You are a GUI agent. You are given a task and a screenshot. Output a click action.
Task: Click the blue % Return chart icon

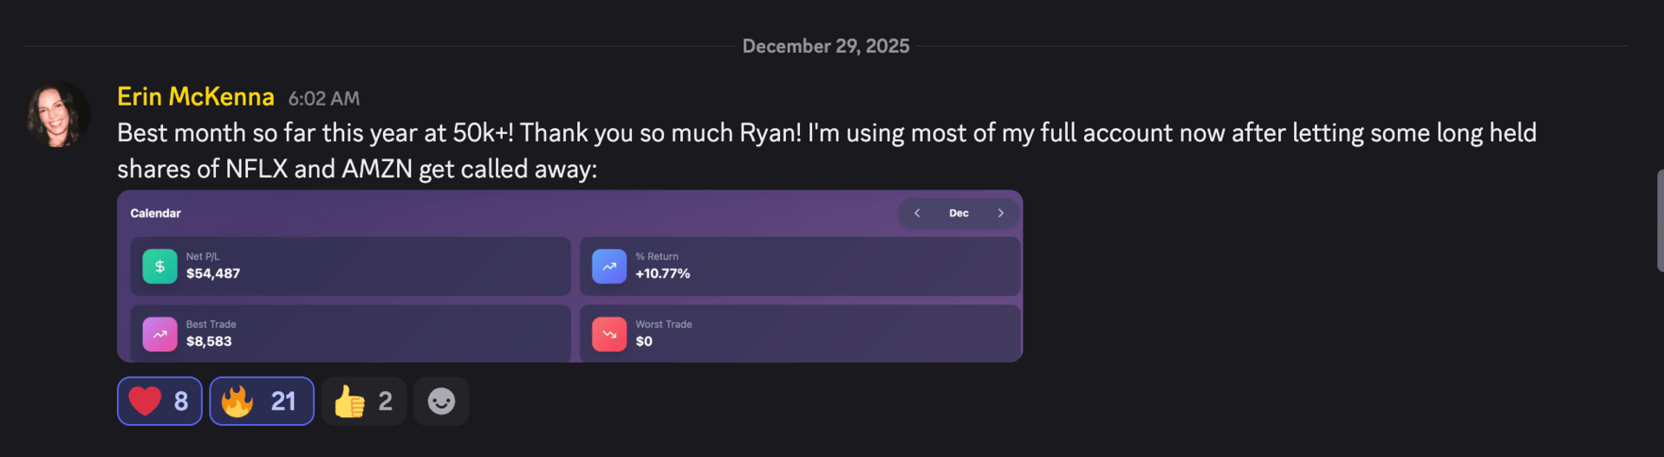pos(609,267)
